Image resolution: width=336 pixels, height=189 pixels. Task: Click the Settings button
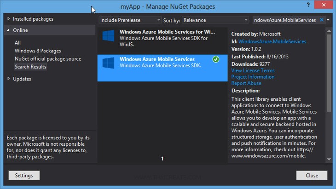(24, 175)
